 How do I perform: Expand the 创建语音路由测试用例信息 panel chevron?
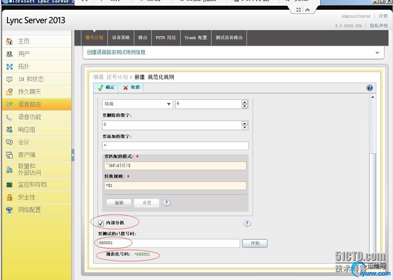tap(377, 52)
